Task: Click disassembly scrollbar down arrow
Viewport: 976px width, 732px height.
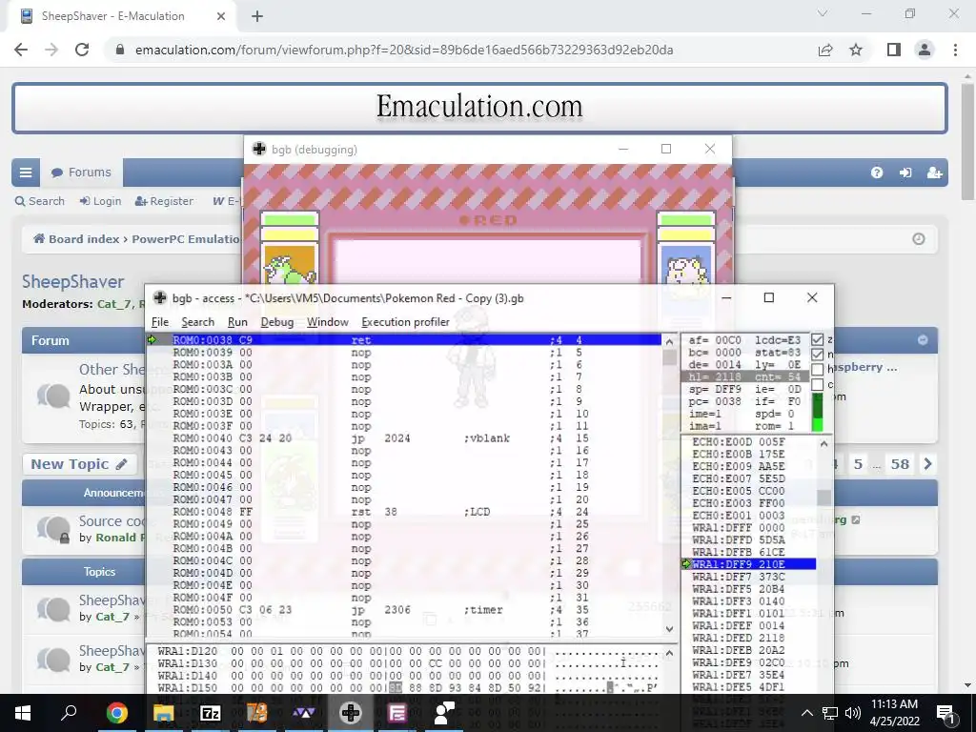Action: tap(670, 629)
